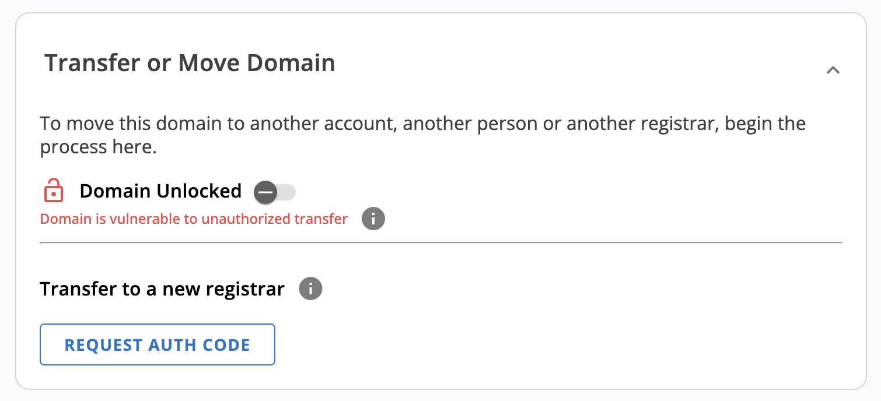The width and height of the screenshot is (881, 401).
Task: Click the red unauthorized transfer warning text
Action: click(194, 219)
